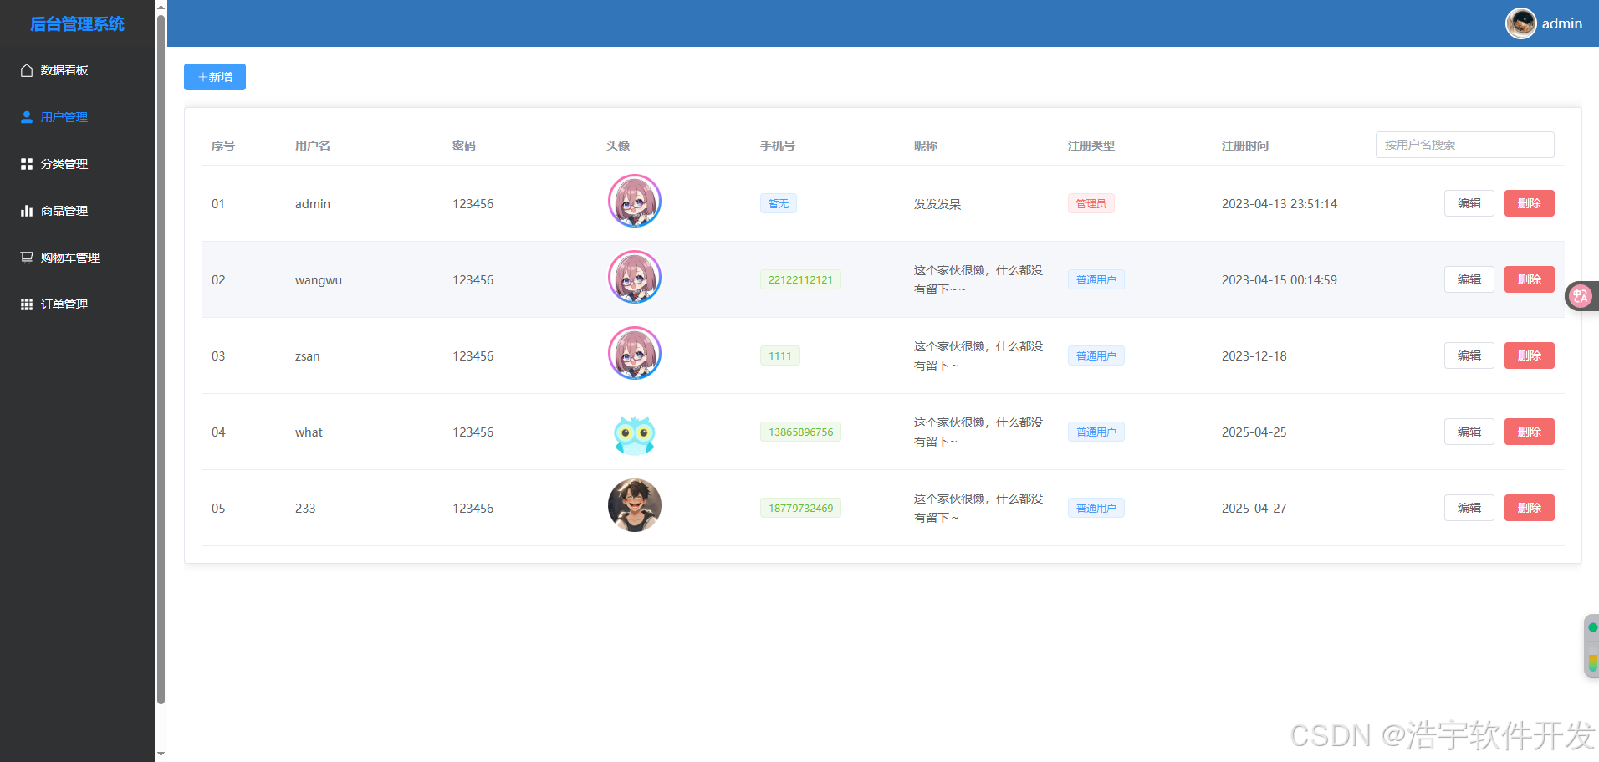
Task: Go to 商品管理 in the sidebar
Action: coord(77,211)
